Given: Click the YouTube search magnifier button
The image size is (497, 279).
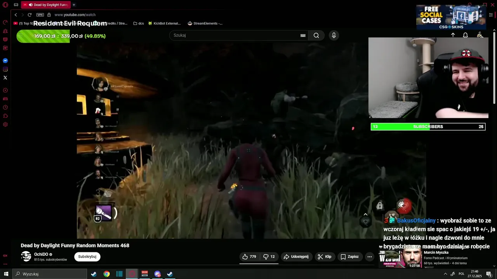Looking at the screenshot, I should click(x=316, y=35).
